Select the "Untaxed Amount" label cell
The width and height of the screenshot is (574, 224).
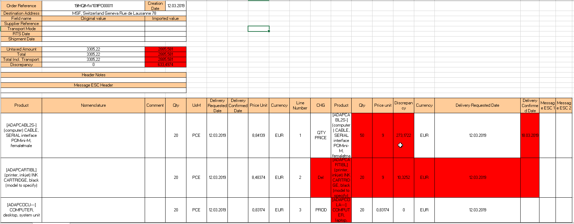click(x=21, y=49)
